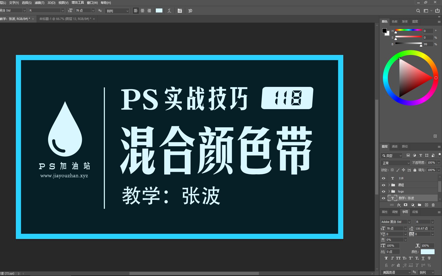
Task: Click the share export icon
Action: [x=437, y=11]
